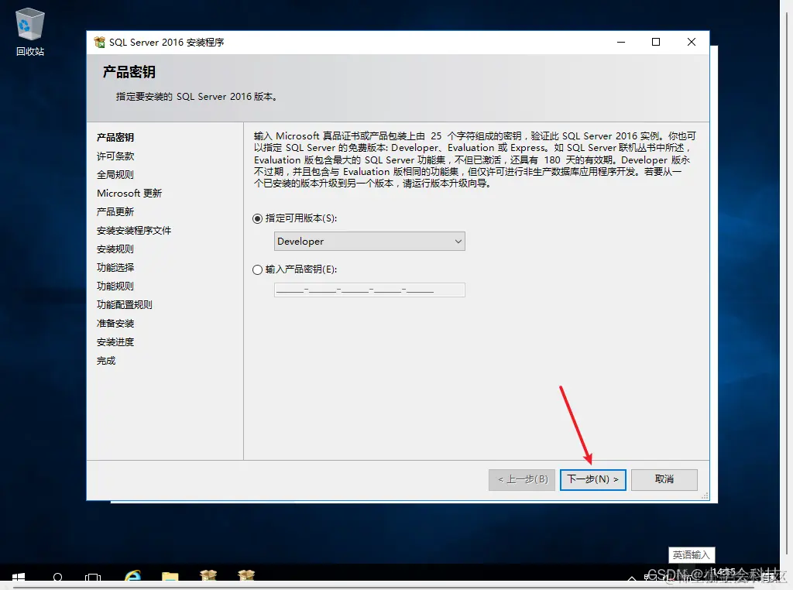Minimize the SQL Server setup window
Screen dimensions: 793x590
point(621,42)
